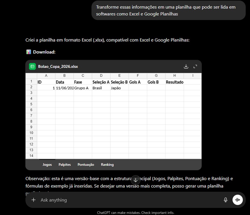Click the scroll-to-bottom arrow button
The width and height of the screenshot is (250, 215).
point(135,180)
